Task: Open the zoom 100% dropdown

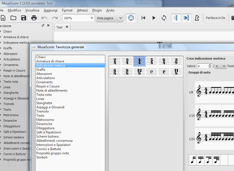Action: pyautogui.click(x=78, y=18)
